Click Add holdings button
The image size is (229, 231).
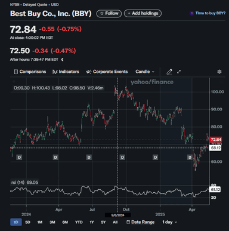click(x=143, y=13)
